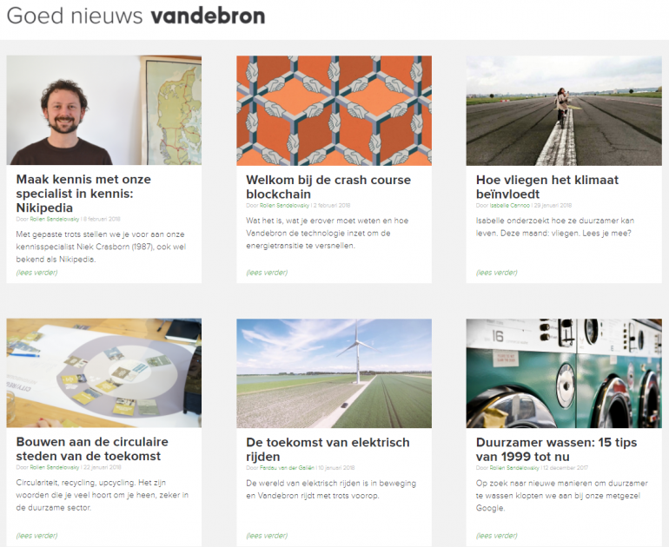Click '(lees verder)' under elektrisch rijden article
The height and width of the screenshot is (547, 669).
point(267,536)
